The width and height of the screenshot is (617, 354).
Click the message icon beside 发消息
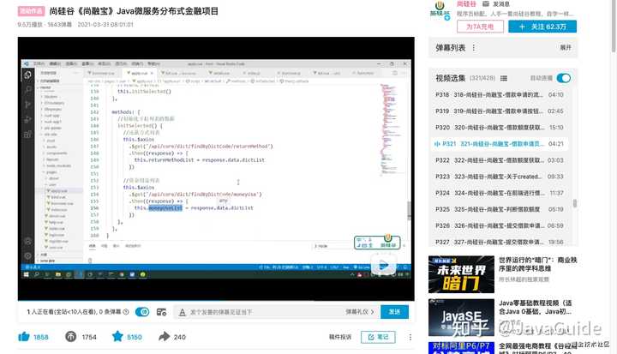[x=486, y=4]
